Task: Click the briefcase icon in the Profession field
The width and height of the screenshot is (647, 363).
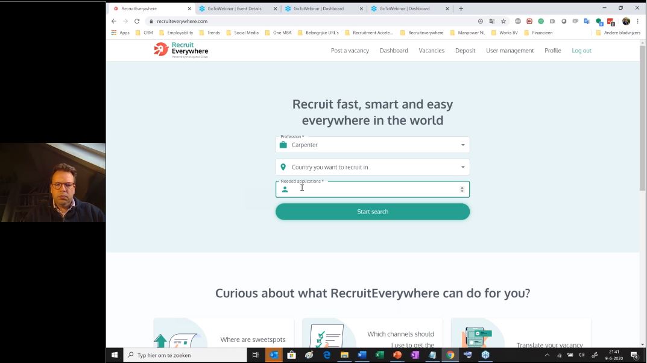Action: [283, 145]
